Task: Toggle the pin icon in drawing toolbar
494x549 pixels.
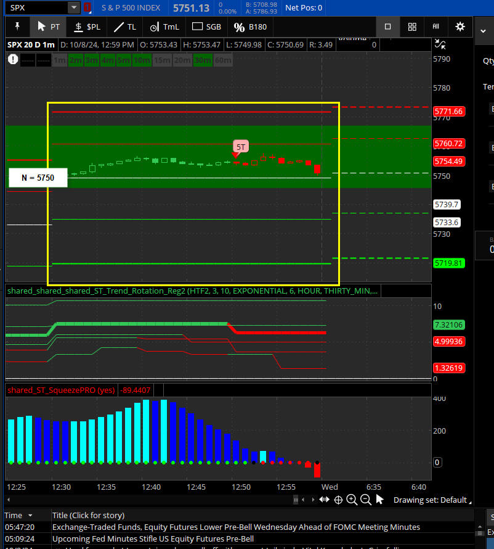Action: pos(17,27)
